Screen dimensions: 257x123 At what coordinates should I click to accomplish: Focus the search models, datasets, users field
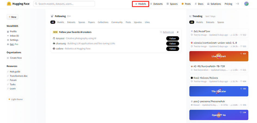(x=64, y=4)
